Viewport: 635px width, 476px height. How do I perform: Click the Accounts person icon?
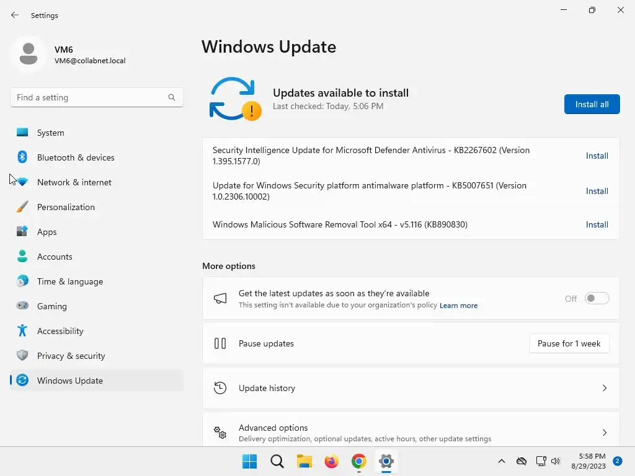point(22,256)
